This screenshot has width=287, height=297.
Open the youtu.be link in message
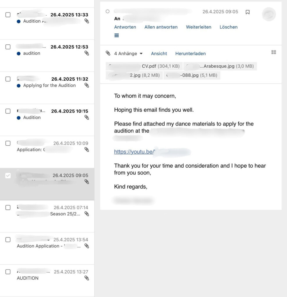click(134, 152)
